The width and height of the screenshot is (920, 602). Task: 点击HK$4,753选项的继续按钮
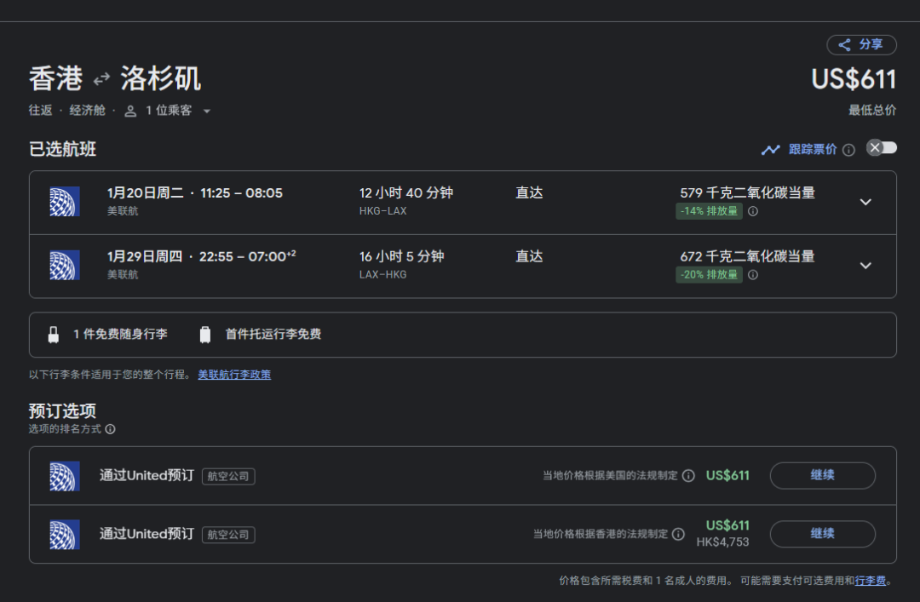click(x=822, y=534)
